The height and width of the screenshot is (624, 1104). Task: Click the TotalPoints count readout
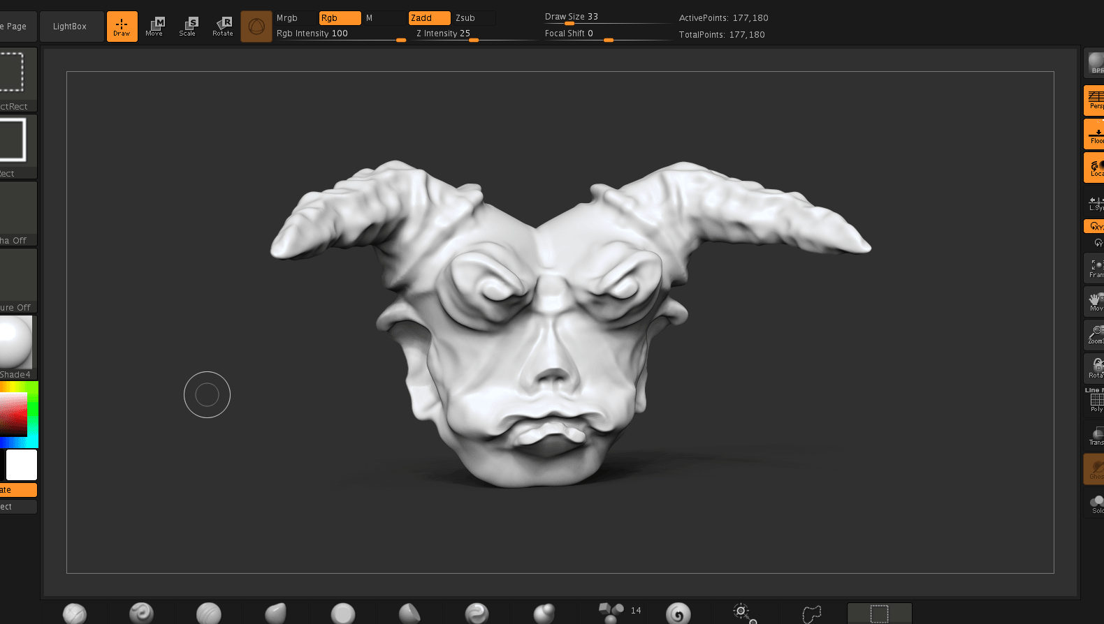[x=722, y=35]
